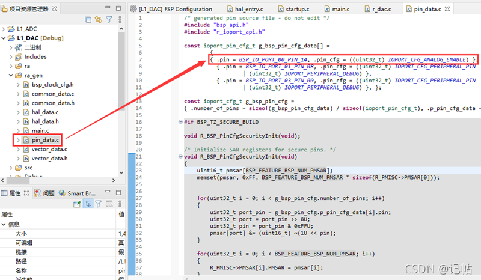Click the L1_ADC project icon
Viewport: 481px width, 280px height.
11,29
